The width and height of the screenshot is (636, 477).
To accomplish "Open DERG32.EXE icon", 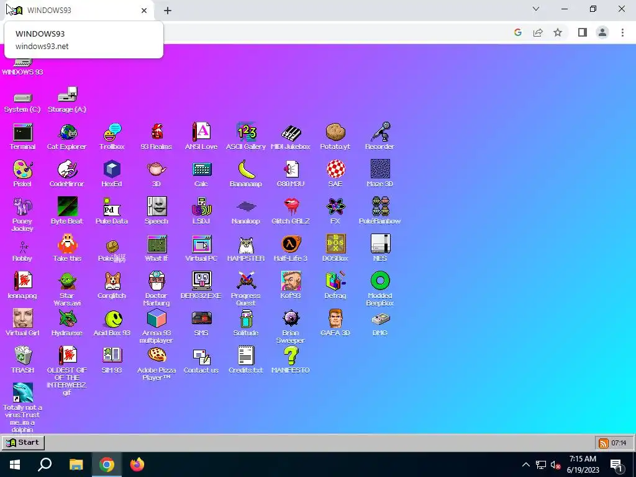I will tap(201, 281).
